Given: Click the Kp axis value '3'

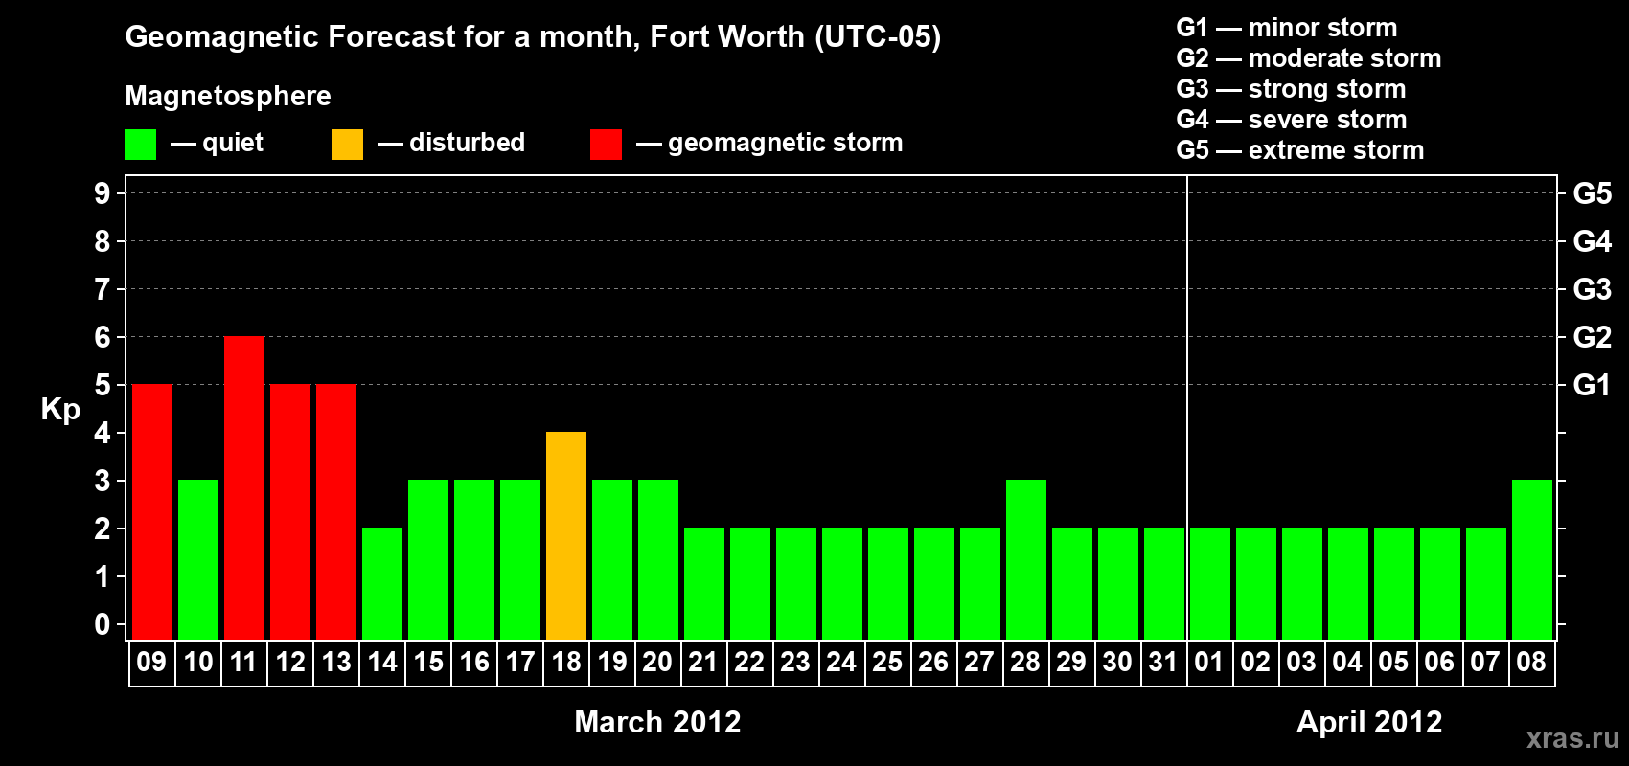Looking at the screenshot, I should (x=103, y=481).
